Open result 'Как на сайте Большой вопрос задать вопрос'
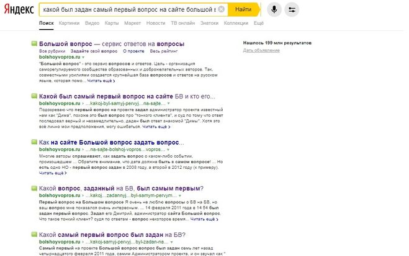Viewport: 409px width, 256px height. click(x=111, y=142)
